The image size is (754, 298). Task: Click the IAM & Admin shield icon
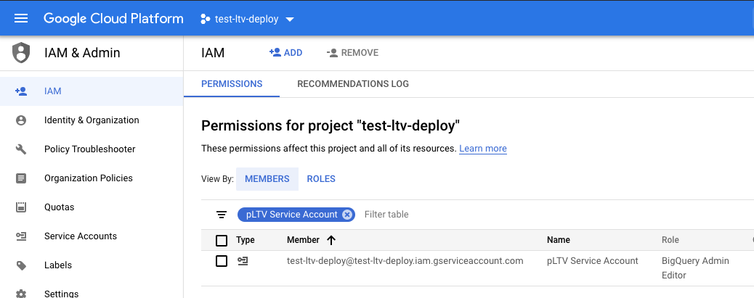pyautogui.click(x=21, y=53)
